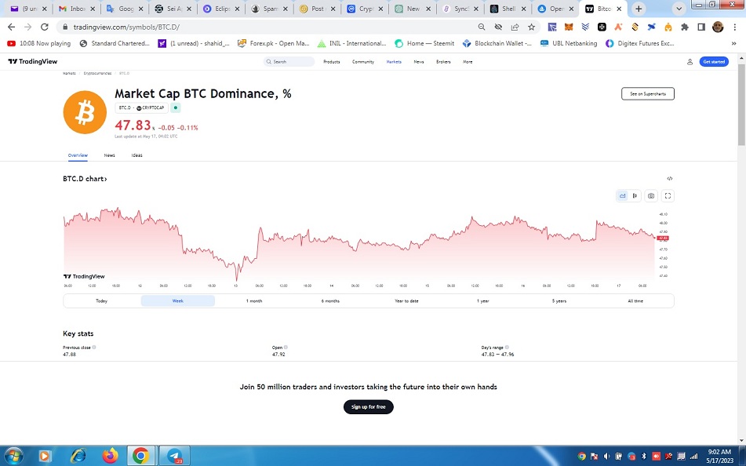Bookmark this page with the star icon
This screenshot has height=466, width=746.
[x=531, y=27]
